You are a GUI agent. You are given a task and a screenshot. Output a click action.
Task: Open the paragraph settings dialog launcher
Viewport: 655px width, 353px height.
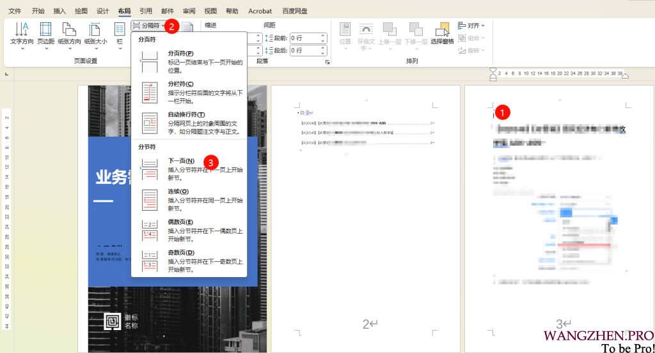click(x=327, y=62)
